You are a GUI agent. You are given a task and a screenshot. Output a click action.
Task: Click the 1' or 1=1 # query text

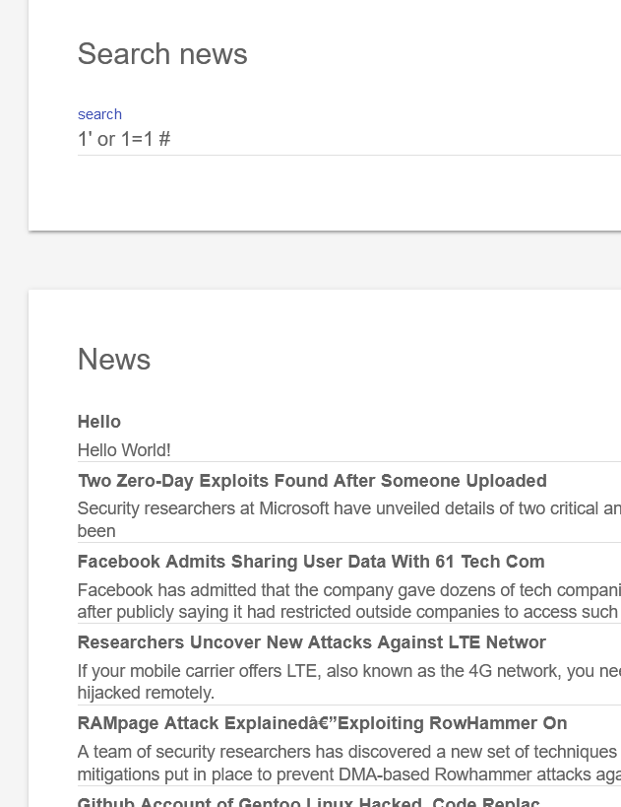pos(124,139)
